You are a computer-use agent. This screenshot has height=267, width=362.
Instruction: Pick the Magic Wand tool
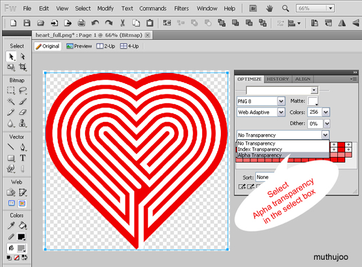point(11,101)
